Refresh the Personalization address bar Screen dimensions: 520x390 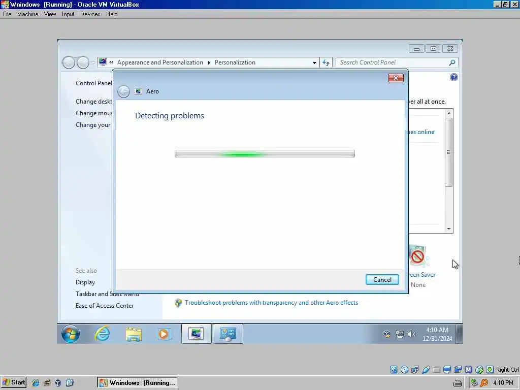[326, 62]
